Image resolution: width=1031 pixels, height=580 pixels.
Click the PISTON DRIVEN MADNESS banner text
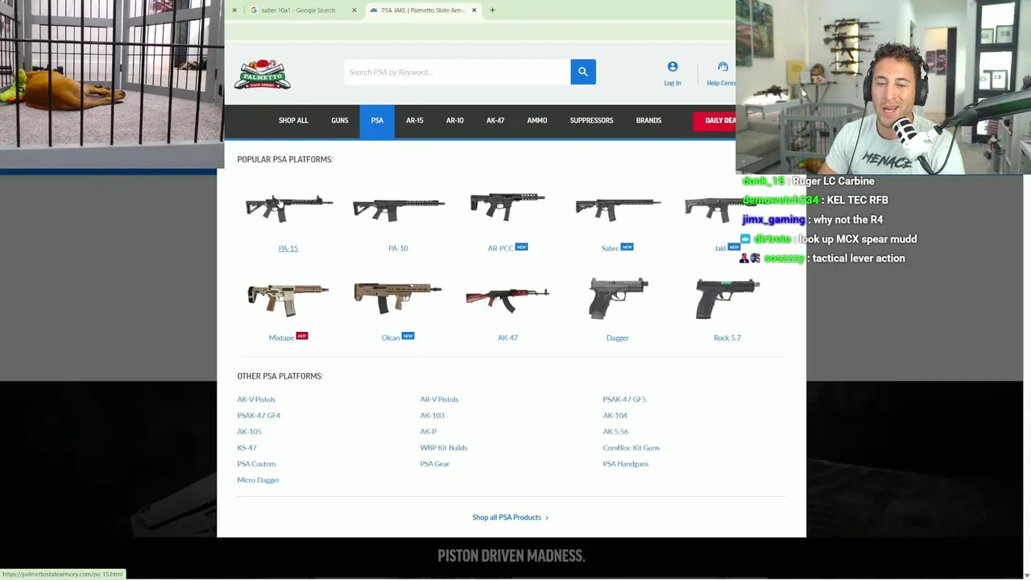coord(511,556)
